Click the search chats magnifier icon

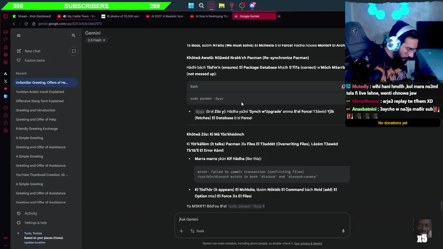coord(73,35)
